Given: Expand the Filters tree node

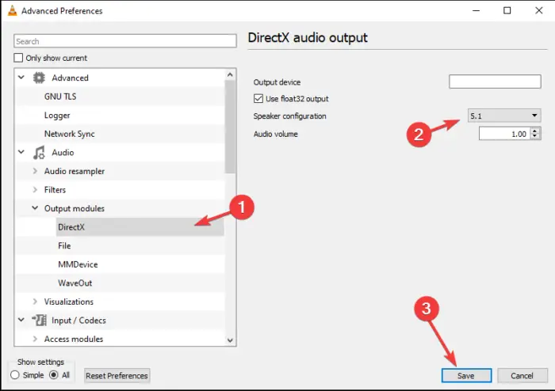Looking at the screenshot, I should 35,190.
